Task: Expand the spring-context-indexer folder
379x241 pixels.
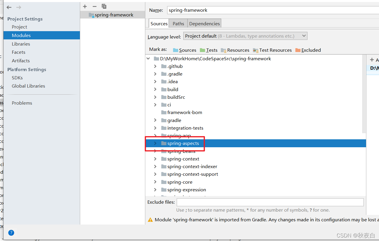Action: tap(155, 166)
